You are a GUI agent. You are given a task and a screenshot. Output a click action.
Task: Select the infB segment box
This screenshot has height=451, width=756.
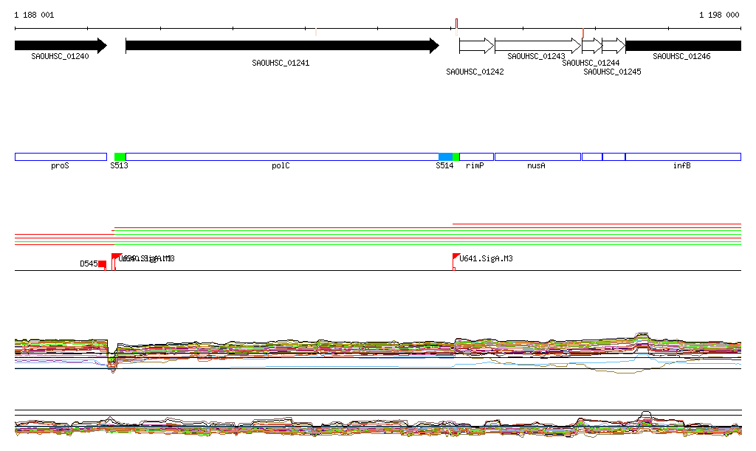(682, 156)
